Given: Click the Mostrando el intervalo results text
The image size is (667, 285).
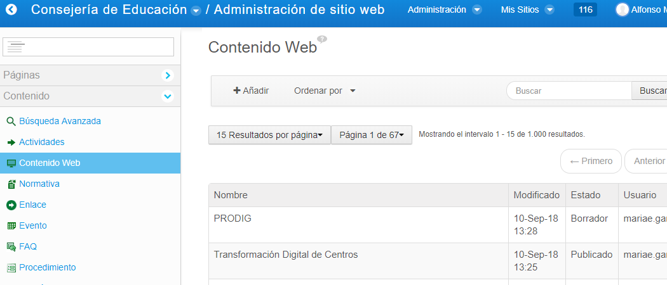Looking at the screenshot, I should point(502,134).
